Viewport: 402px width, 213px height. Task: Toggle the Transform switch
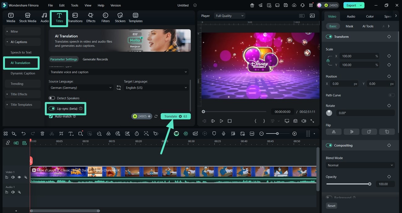(329, 37)
